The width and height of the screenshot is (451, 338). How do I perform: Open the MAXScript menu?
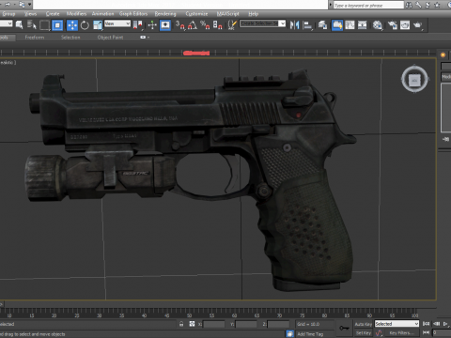(x=228, y=14)
